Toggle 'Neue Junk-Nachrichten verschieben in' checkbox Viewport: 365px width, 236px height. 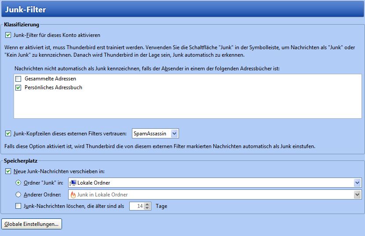[8, 171]
